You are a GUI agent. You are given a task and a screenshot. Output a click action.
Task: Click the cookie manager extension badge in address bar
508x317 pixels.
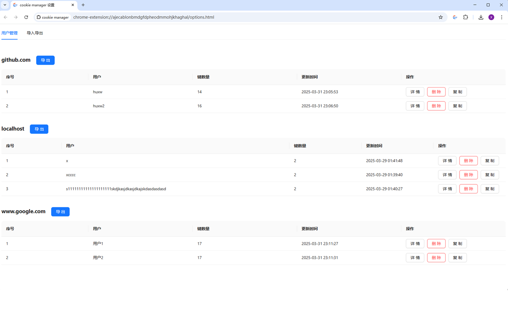(x=53, y=17)
